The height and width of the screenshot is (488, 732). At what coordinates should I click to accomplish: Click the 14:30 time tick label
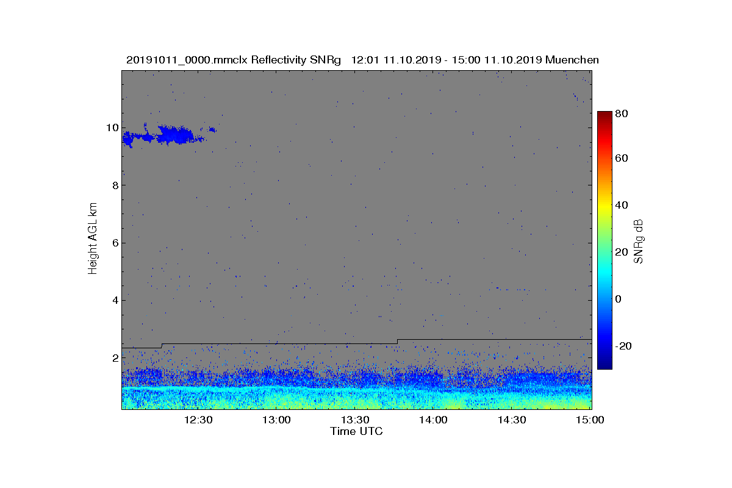click(x=512, y=420)
